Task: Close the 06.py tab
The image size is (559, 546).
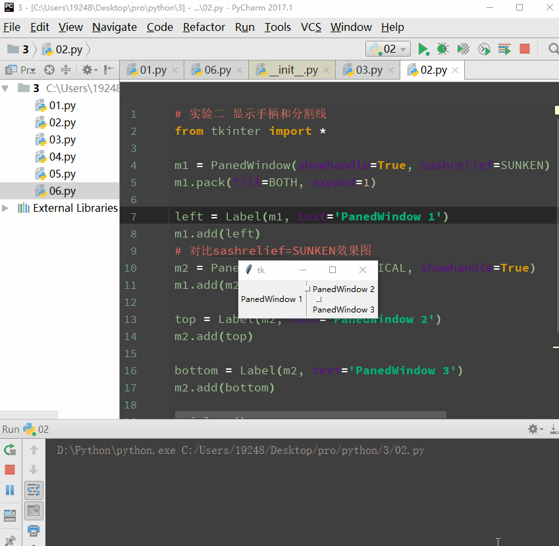Action: [239, 70]
